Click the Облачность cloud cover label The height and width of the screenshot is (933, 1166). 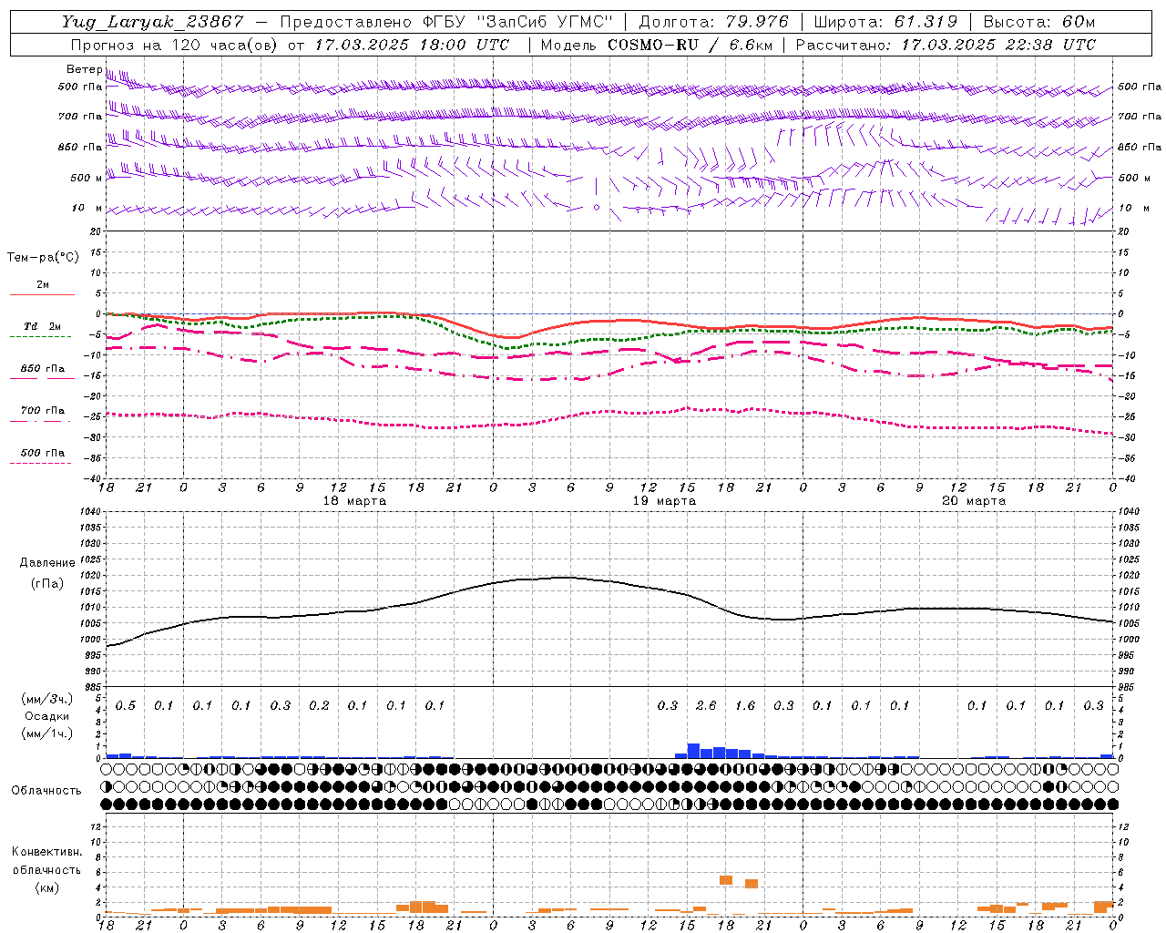pos(46,791)
